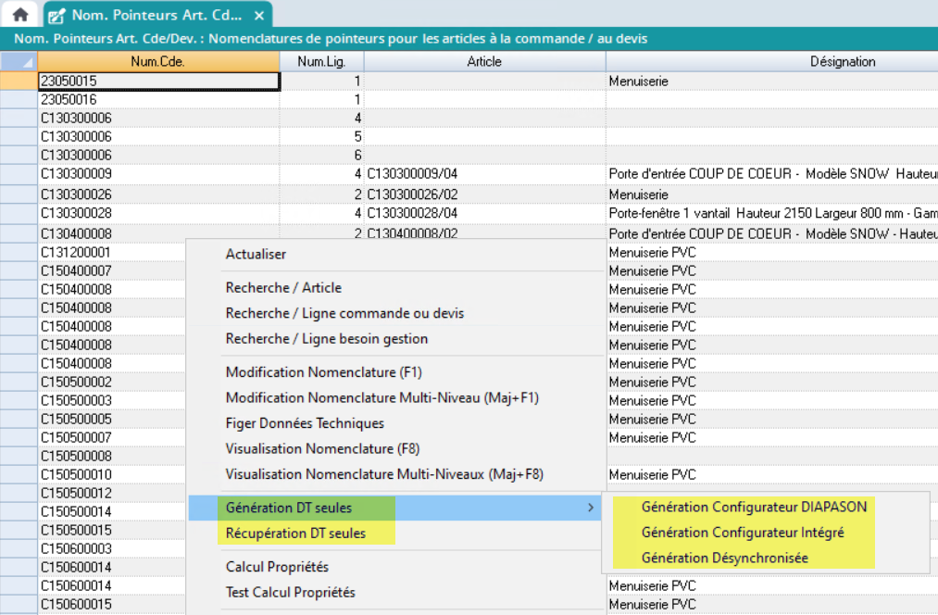Click the grid select-all corner cell

coord(19,62)
